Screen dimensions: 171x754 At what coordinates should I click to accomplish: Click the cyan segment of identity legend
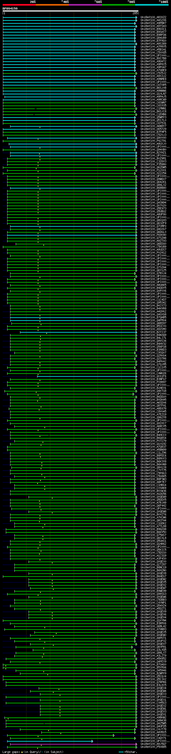[152, 5]
